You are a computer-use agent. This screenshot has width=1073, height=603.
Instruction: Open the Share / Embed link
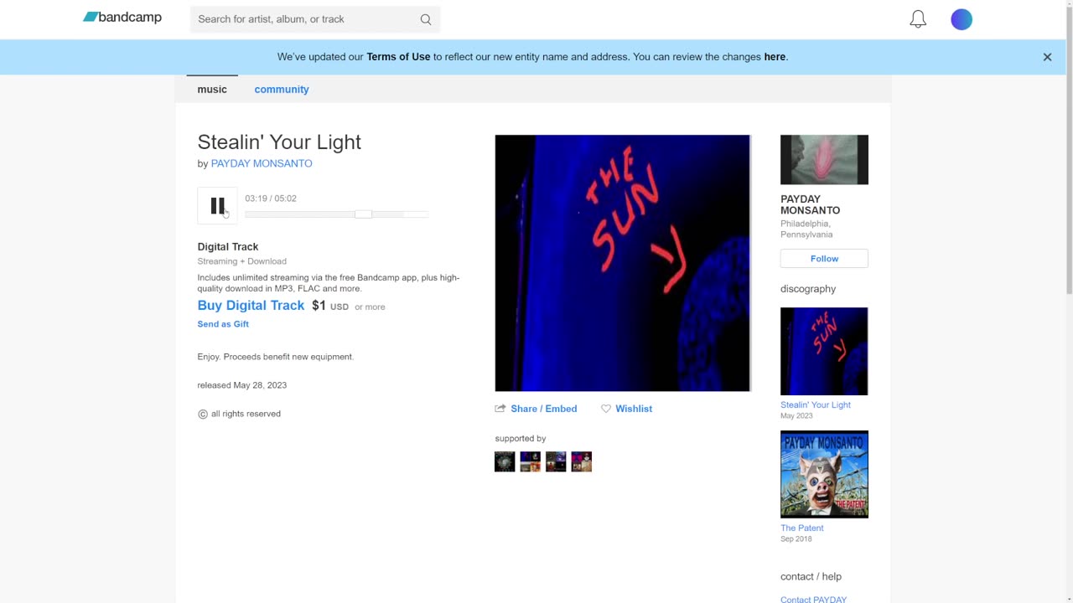[543, 409]
